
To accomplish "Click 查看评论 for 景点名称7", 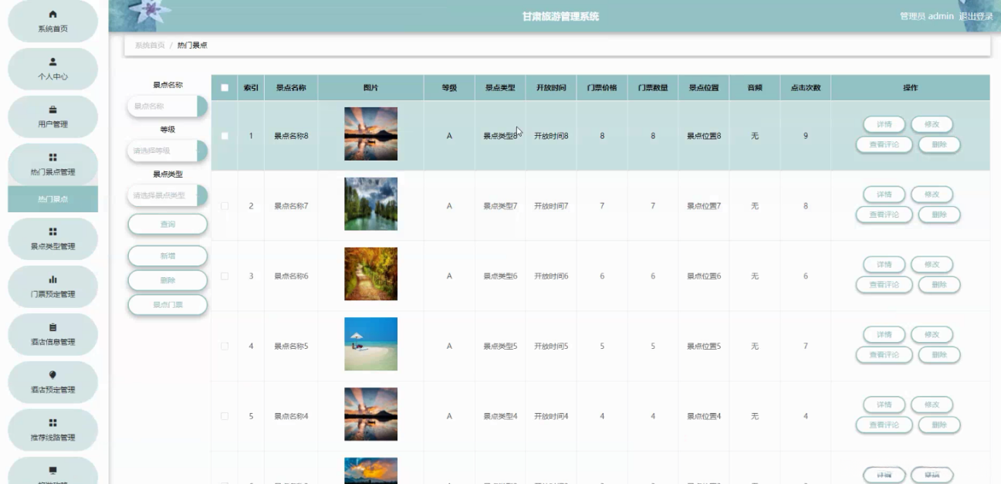I will [884, 215].
